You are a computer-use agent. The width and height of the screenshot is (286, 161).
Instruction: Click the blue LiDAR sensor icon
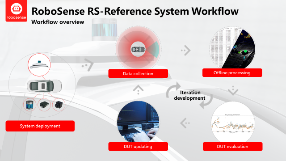coord(29,105)
